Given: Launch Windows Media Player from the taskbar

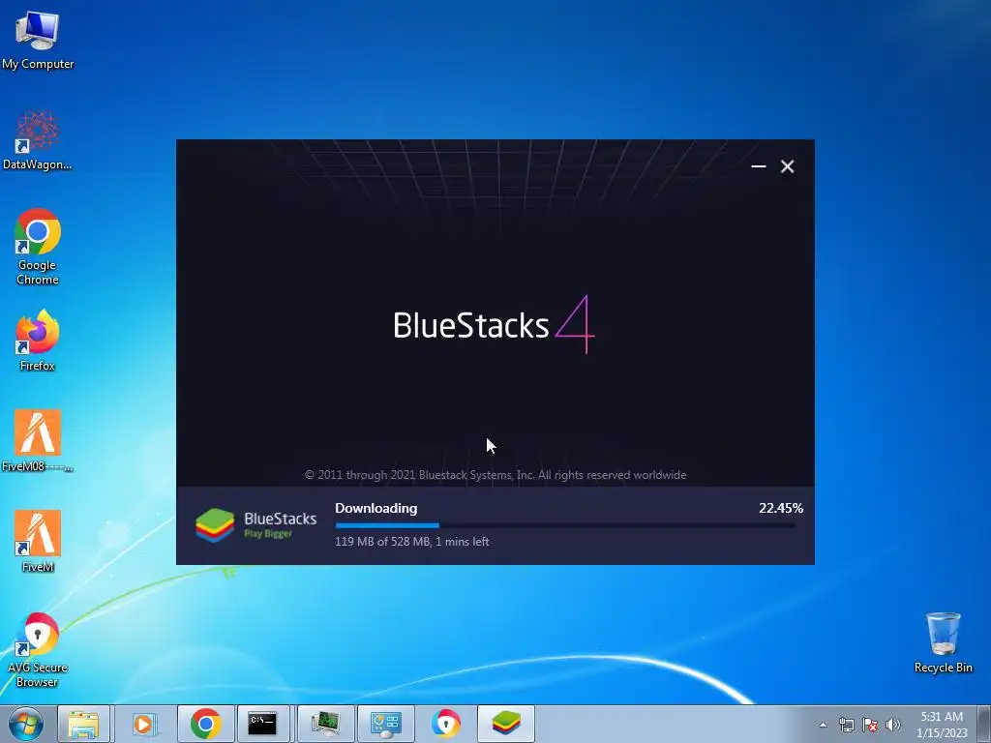Looking at the screenshot, I should (145, 724).
